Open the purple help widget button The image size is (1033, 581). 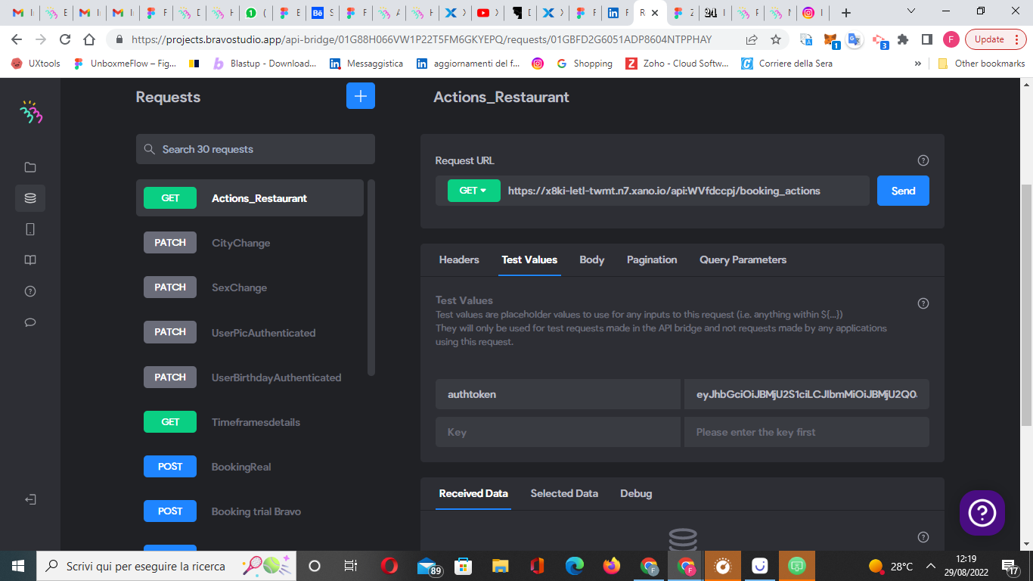(x=982, y=513)
